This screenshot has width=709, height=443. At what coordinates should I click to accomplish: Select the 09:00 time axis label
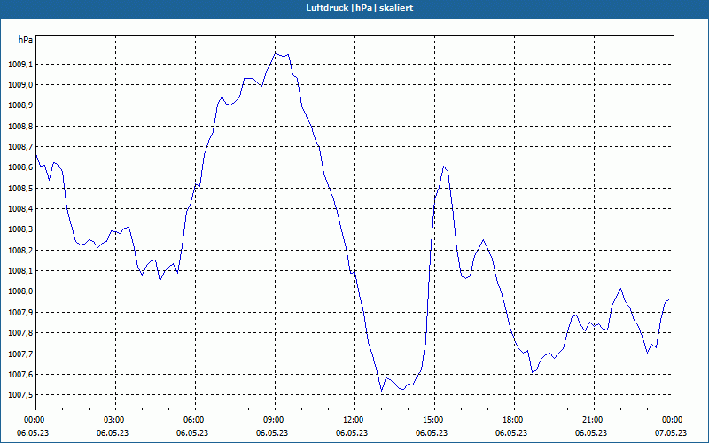(x=275, y=420)
